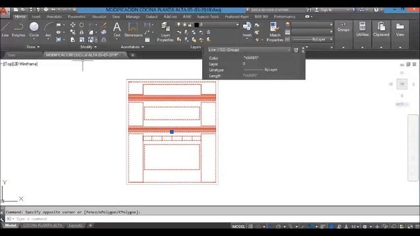Select the Mirror tool in Modify panel
The width and height of the screenshot is (420, 236).
pyautogui.click(x=81, y=32)
